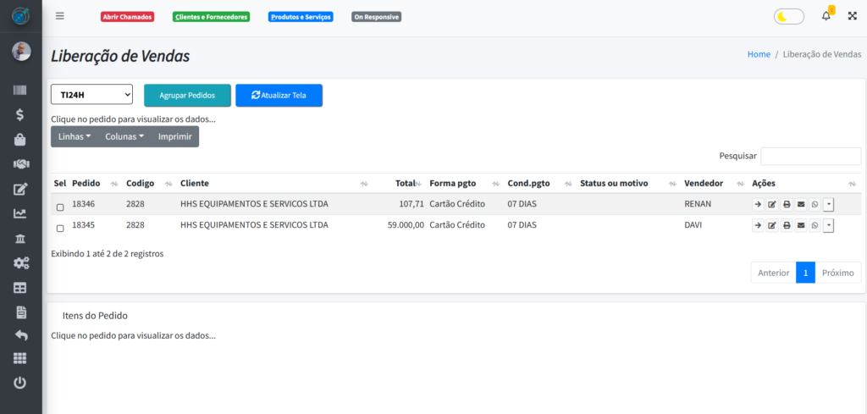
Task: Send order 18346 by email icon
Action: tap(801, 204)
